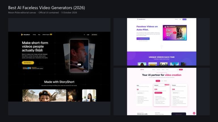Open the StoryShort Blog nav link
The height and width of the screenshot is (122, 218).
(x=39, y=34)
